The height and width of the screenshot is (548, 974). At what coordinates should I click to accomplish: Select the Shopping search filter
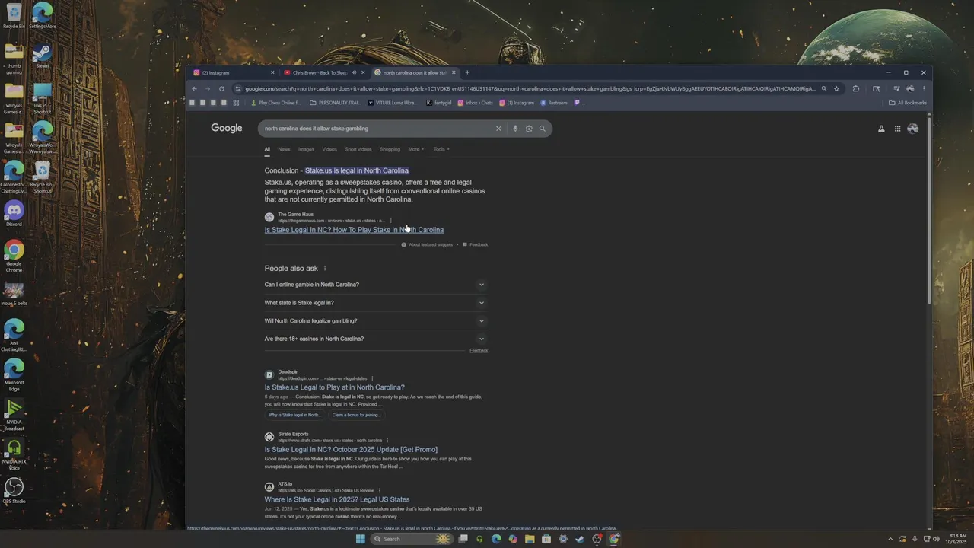coord(390,149)
